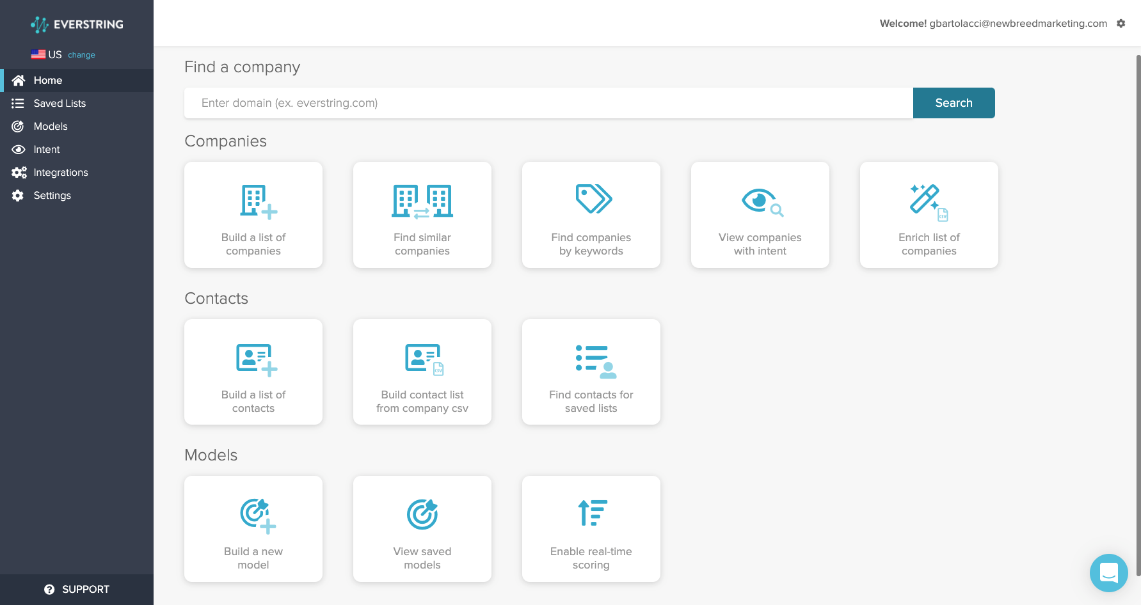The width and height of the screenshot is (1141, 605).
Task: Go to Saved Lists in sidebar
Action: coord(60,104)
